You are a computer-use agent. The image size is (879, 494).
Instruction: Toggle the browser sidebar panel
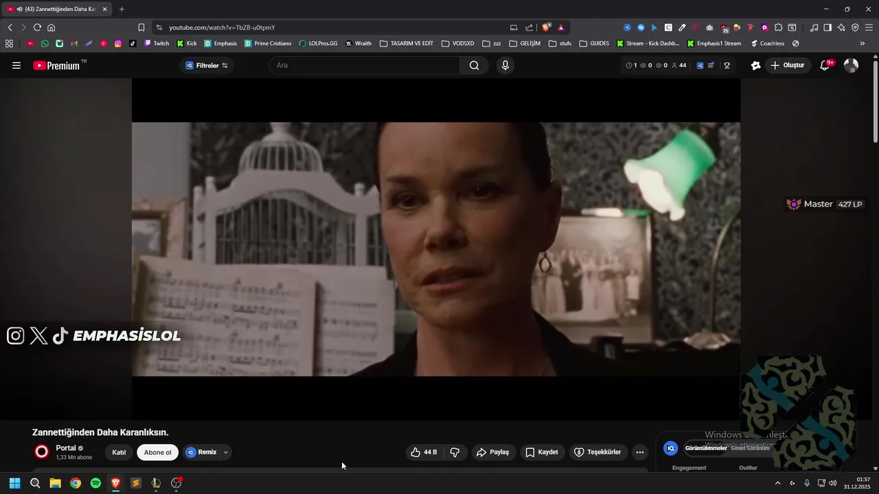(827, 27)
